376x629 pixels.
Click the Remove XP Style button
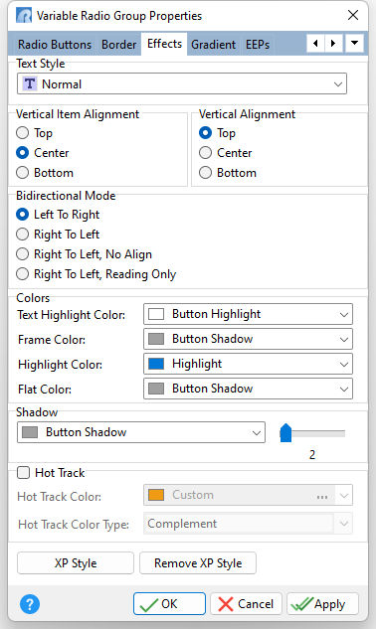click(x=198, y=562)
